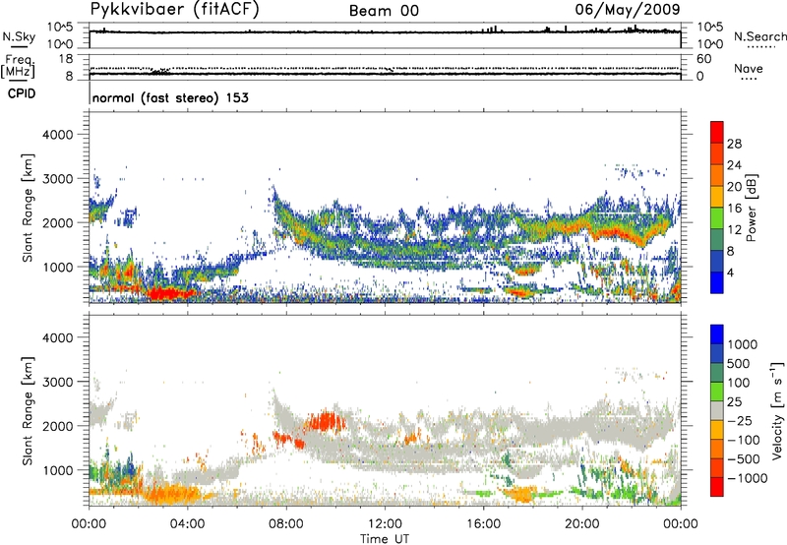The height and width of the screenshot is (545, 787).
Task: Select the "Freq. [MHz]" axis label
Action: (18, 67)
